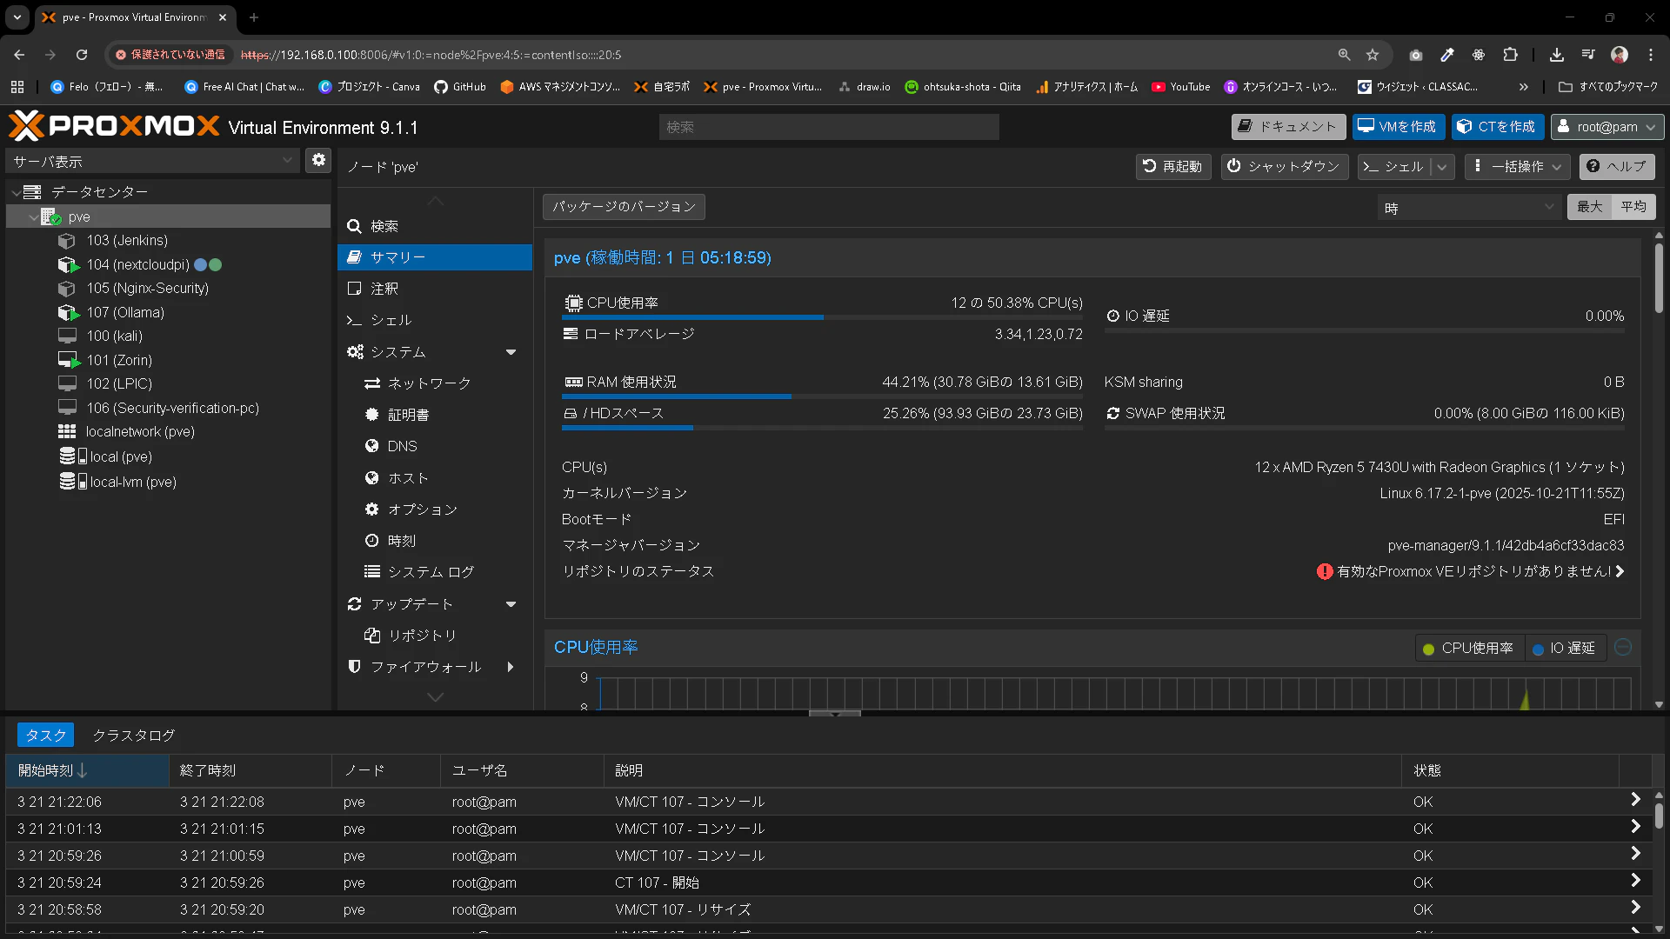Toggle the CPU使用率 legend series
This screenshot has width=1670, height=939.
1468,648
